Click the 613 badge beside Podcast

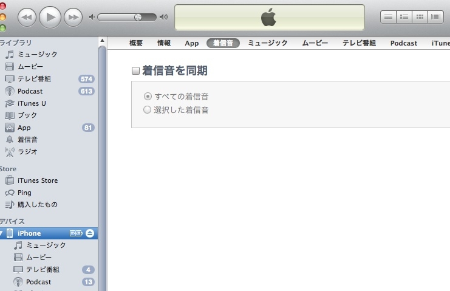[x=86, y=91]
